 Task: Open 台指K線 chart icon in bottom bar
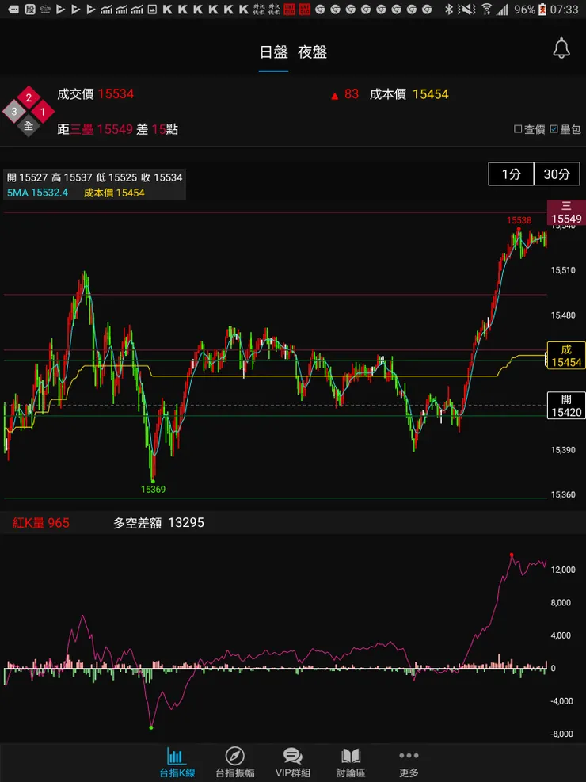[x=176, y=762]
